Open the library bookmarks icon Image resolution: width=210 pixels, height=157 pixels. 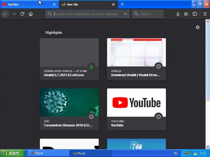[x=186, y=14]
